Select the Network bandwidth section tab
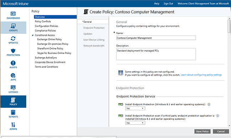231x138 pixels. (94, 46)
